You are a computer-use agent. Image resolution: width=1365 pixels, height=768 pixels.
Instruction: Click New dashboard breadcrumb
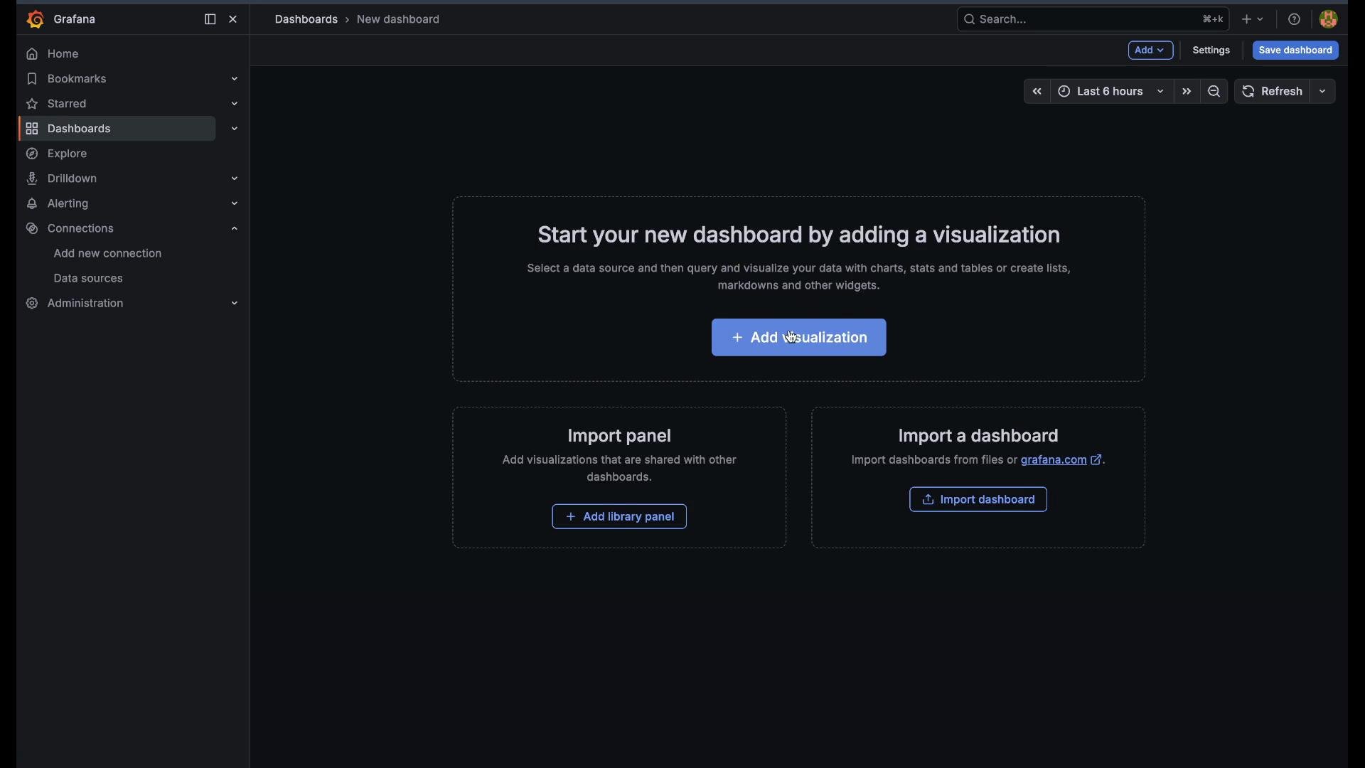click(398, 20)
